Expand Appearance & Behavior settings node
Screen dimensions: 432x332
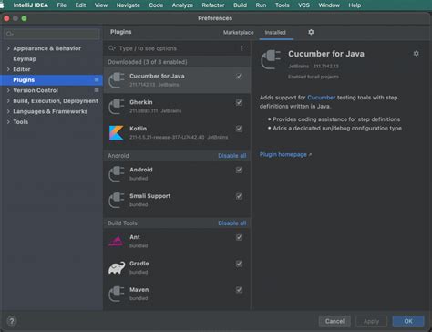[8, 48]
